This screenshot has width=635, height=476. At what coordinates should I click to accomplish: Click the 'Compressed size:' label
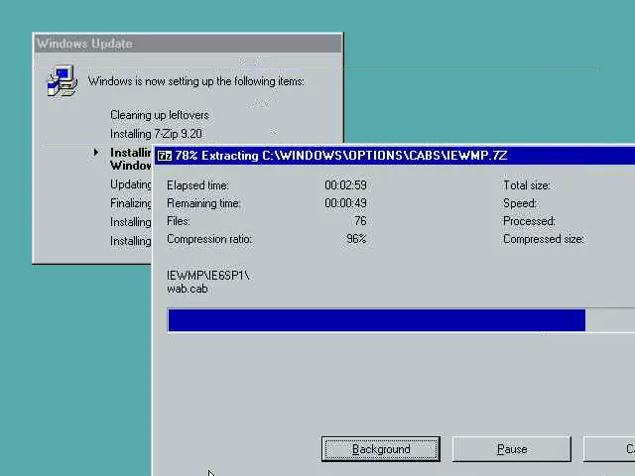tap(544, 239)
